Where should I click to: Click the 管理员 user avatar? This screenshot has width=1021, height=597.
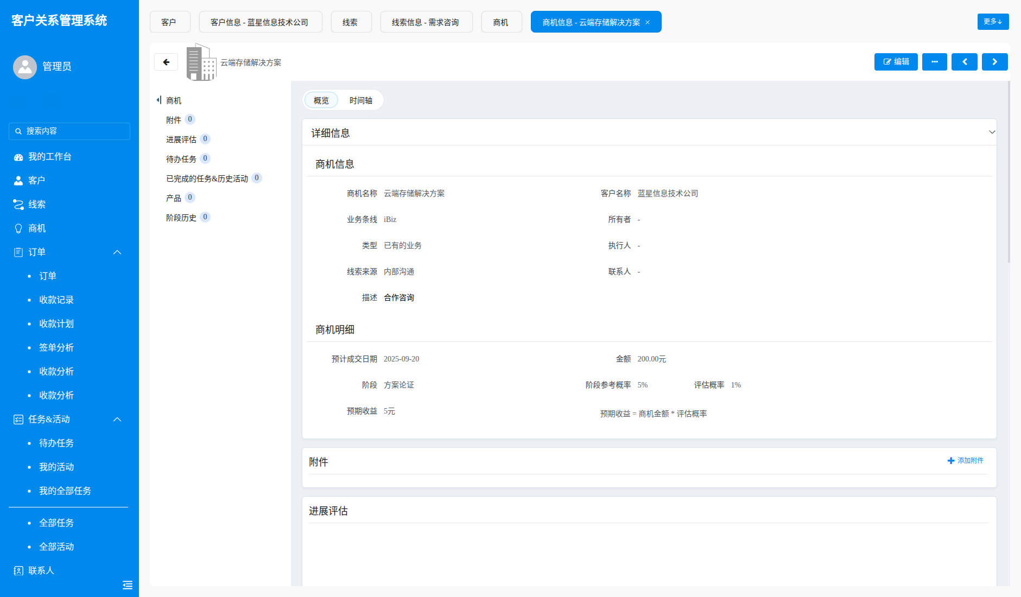(x=25, y=67)
